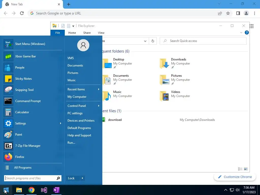
Task: Click the Search Quick access field
Action: [x=203, y=41]
